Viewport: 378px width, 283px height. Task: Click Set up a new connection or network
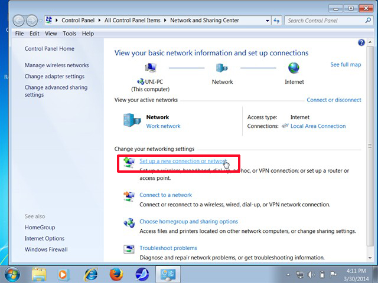pyautogui.click(x=183, y=161)
